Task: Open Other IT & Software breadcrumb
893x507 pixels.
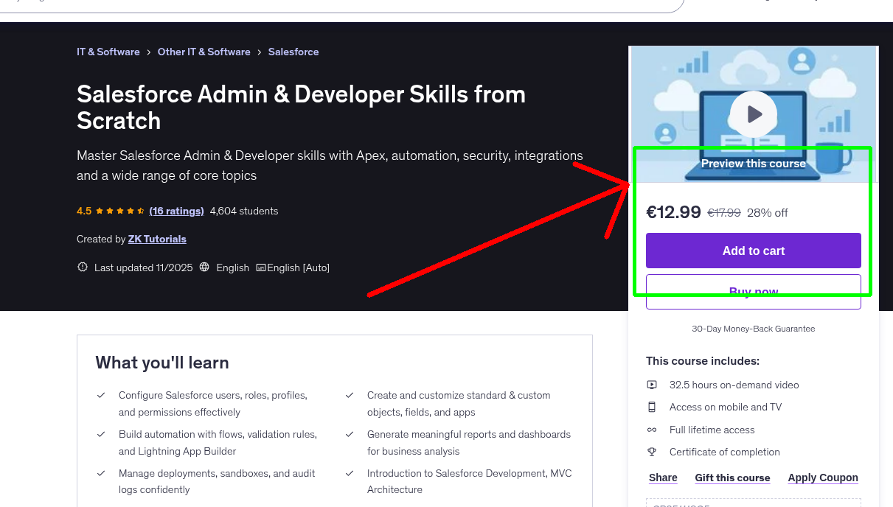Action: point(204,52)
